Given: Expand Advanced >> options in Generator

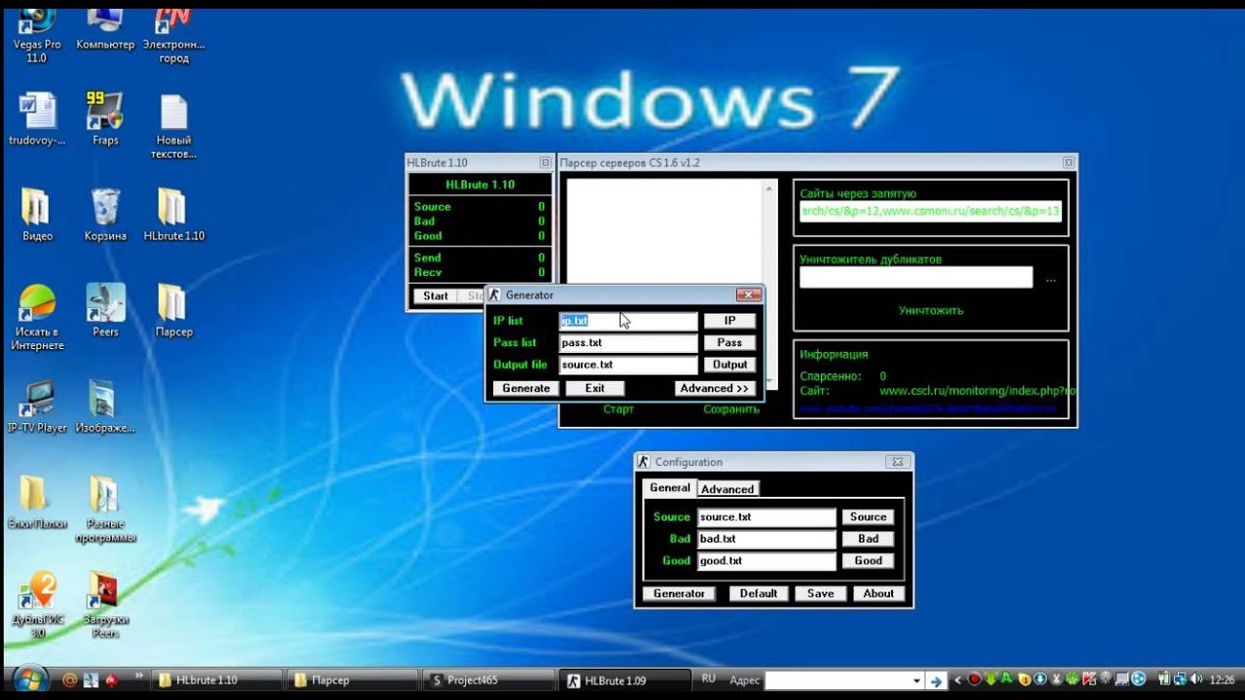Looking at the screenshot, I should [x=715, y=388].
